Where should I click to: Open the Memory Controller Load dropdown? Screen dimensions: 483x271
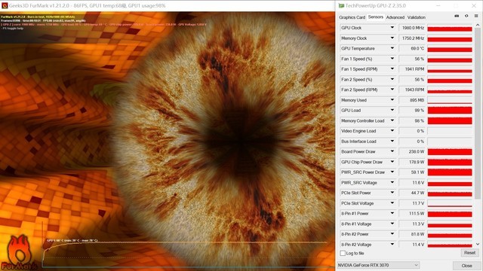click(x=392, y=120)
